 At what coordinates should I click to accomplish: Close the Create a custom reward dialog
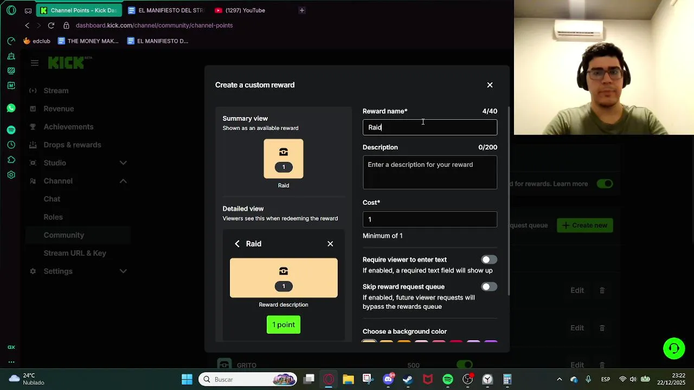(490, 85)
